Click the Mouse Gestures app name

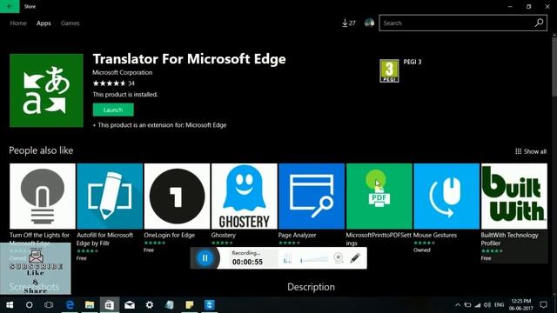click(435, 235)
